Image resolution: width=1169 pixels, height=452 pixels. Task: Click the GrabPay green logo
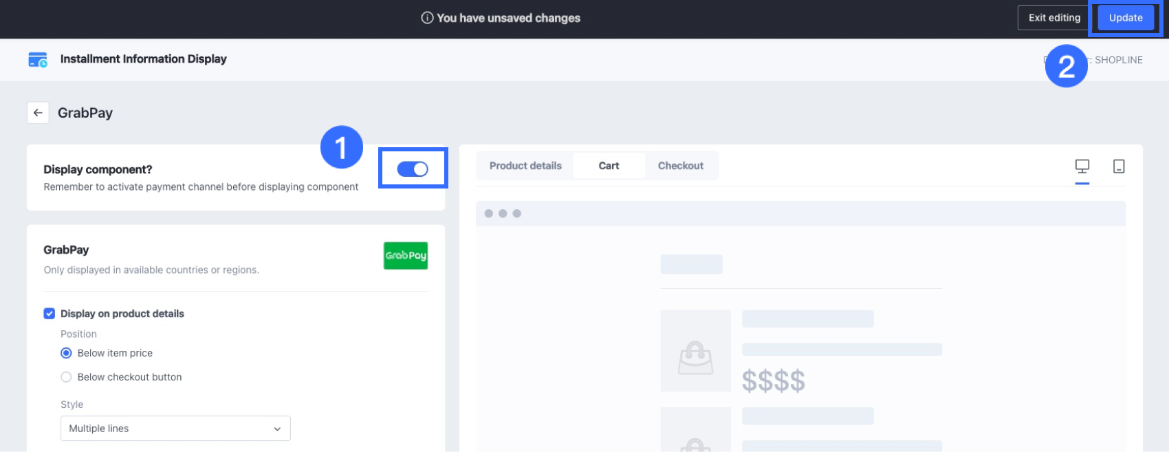[x=406, y=255]
